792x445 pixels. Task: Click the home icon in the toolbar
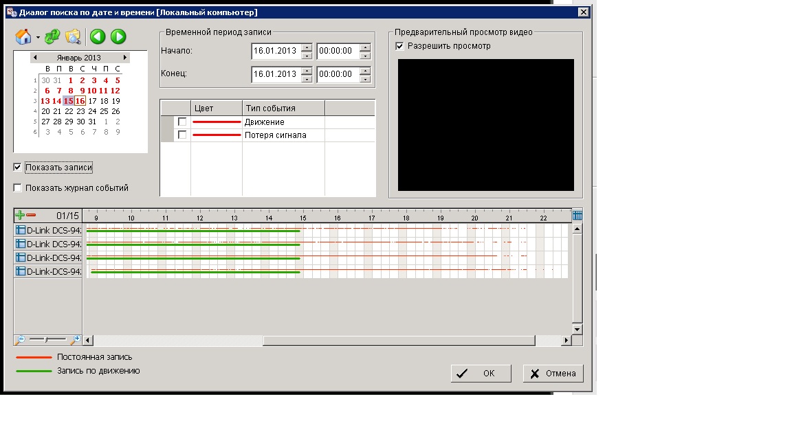pos(23,36)
